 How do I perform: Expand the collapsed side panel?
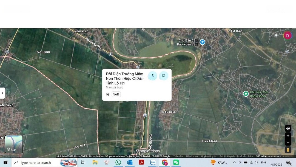coord(2,93)
